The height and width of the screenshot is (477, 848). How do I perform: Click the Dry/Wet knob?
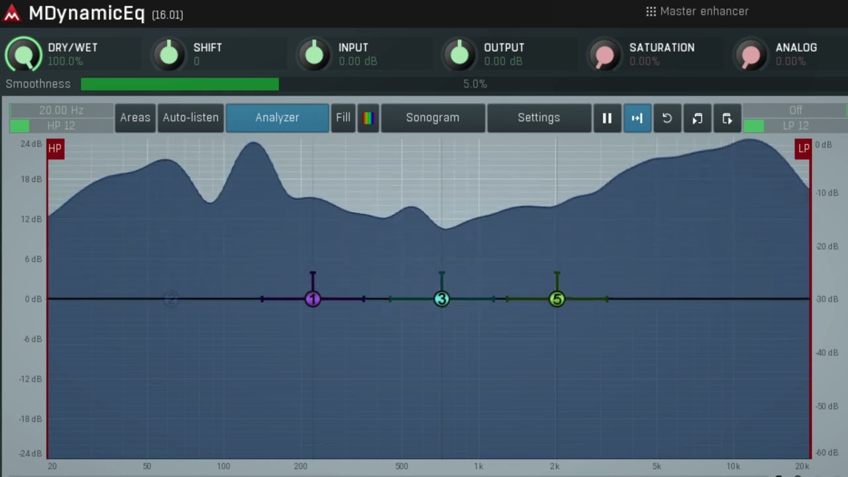[23, 54]
